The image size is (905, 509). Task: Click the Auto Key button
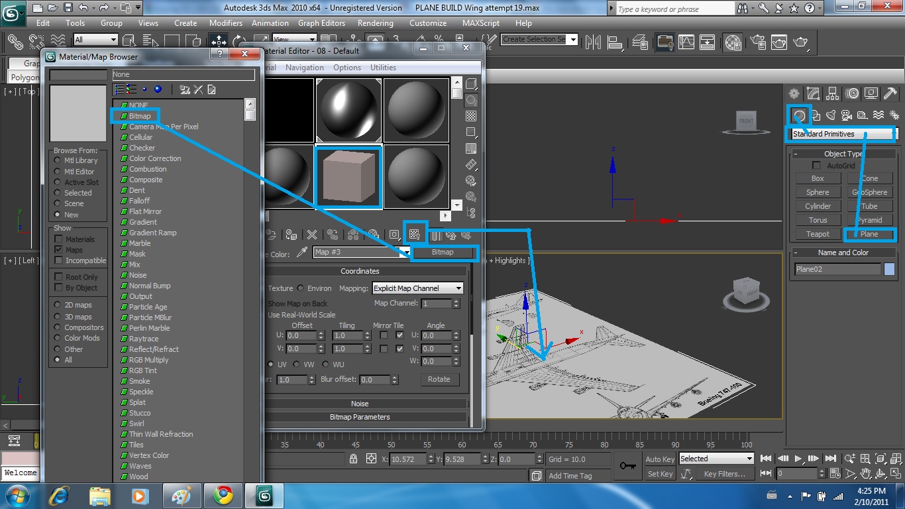pos(660,459)
